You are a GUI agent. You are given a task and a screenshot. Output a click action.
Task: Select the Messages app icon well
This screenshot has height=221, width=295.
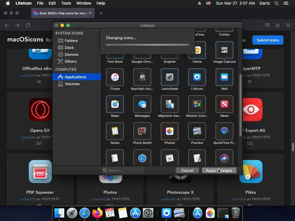point(142,104)
